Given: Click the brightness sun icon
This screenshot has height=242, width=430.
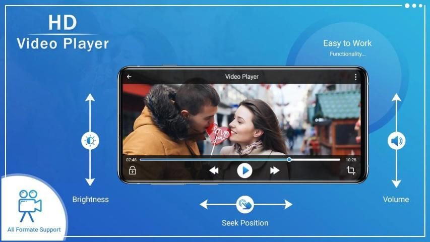Looking at the screenshot, I should tap(90, 141).
